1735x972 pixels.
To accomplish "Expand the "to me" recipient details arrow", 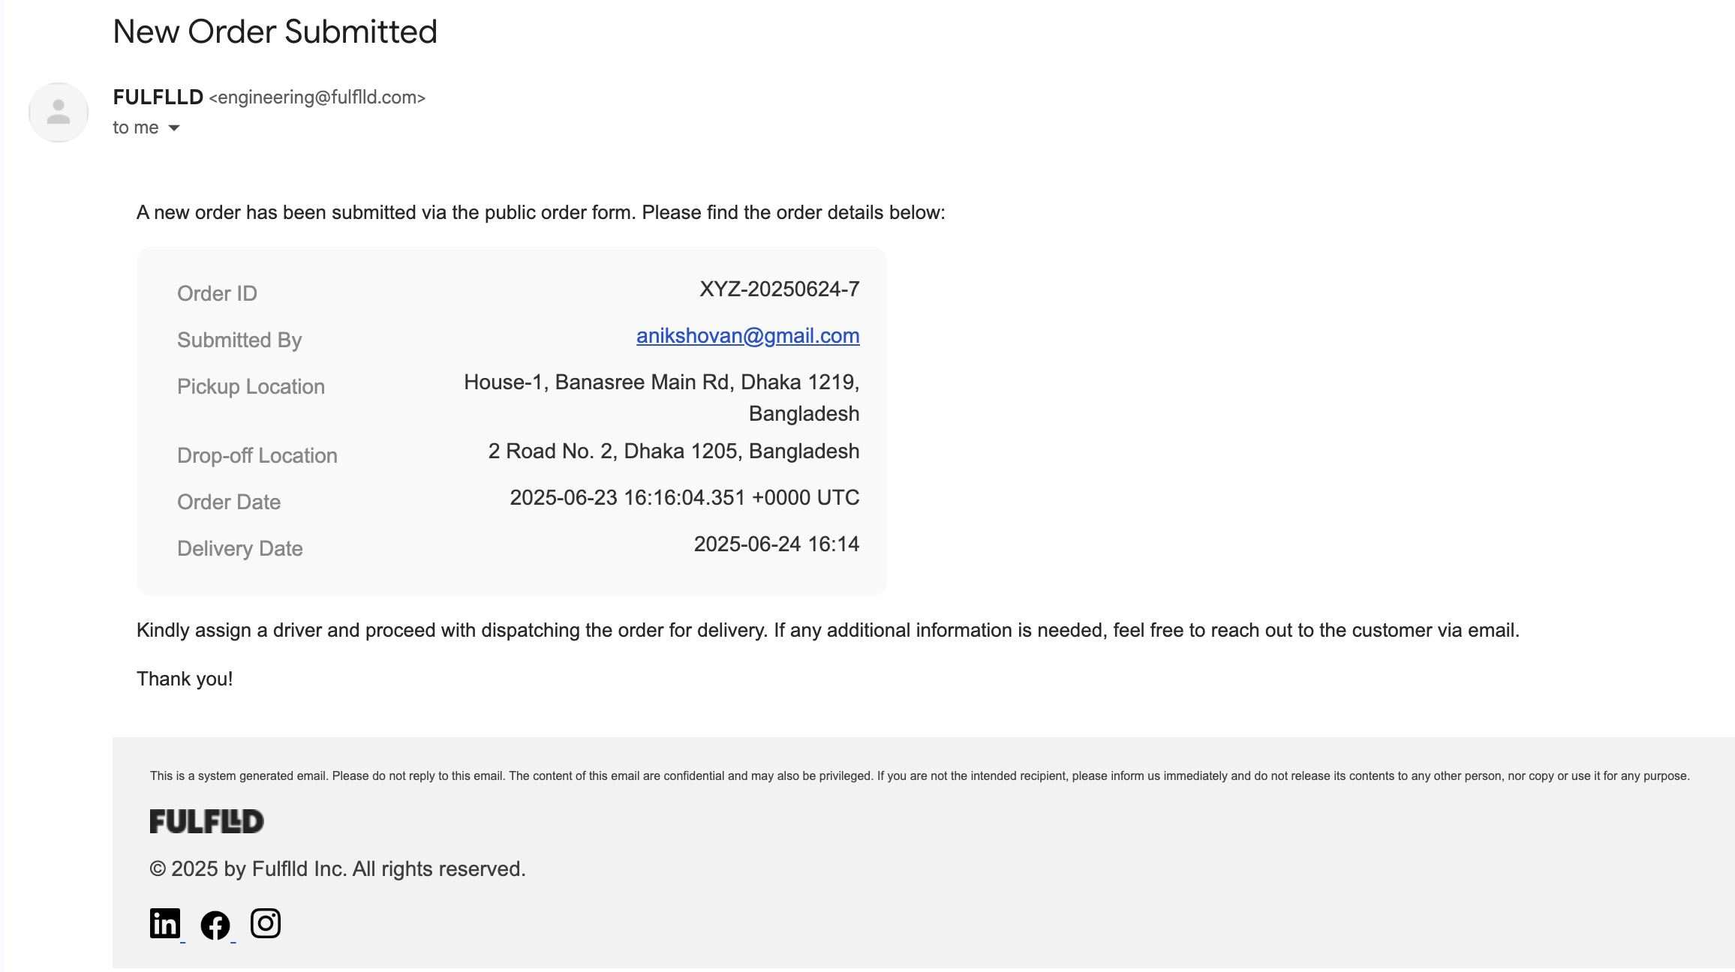I will (174, 128).
